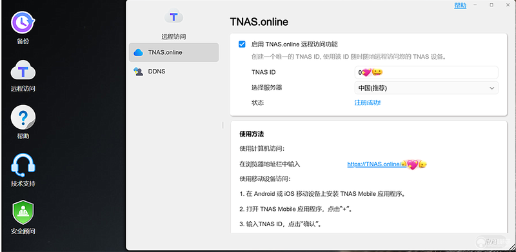Image resolution: width=516 pixels, height=252 pixels.
Task: Click the 使用移动设备访问: line
Action: pos(265,179)
